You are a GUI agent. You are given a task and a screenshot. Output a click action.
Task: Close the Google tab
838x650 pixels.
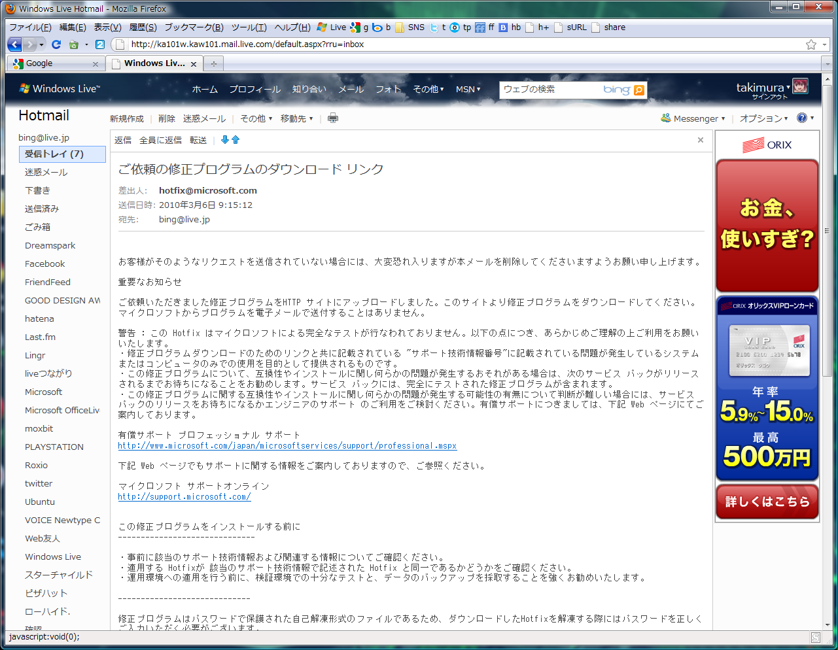(96, 64)
